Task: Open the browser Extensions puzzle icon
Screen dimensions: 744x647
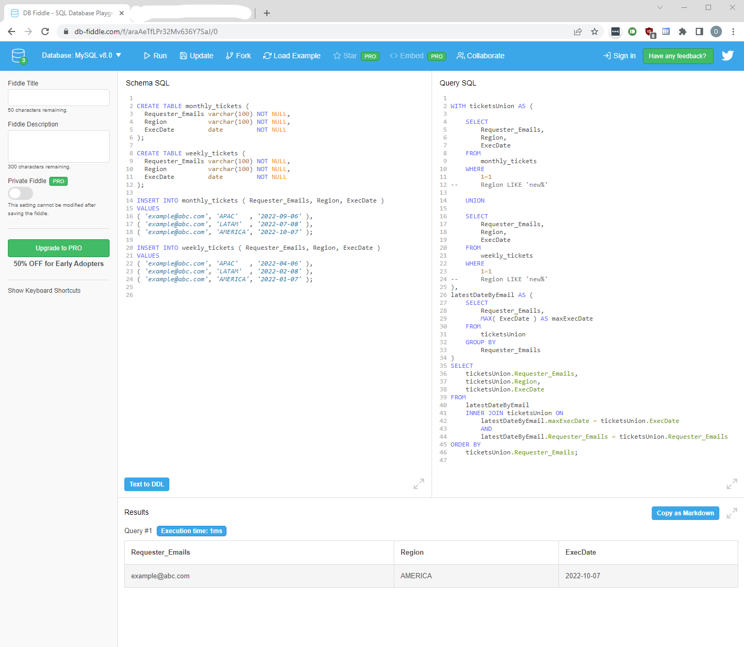Action: 683,31
